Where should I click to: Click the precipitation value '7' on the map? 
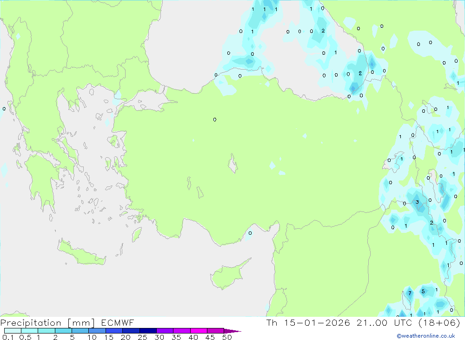click(x=410, y=293)
